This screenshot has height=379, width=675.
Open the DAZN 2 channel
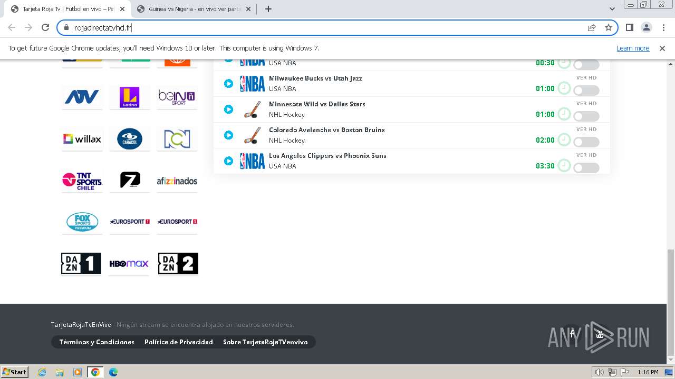click(x=178, y=264)
